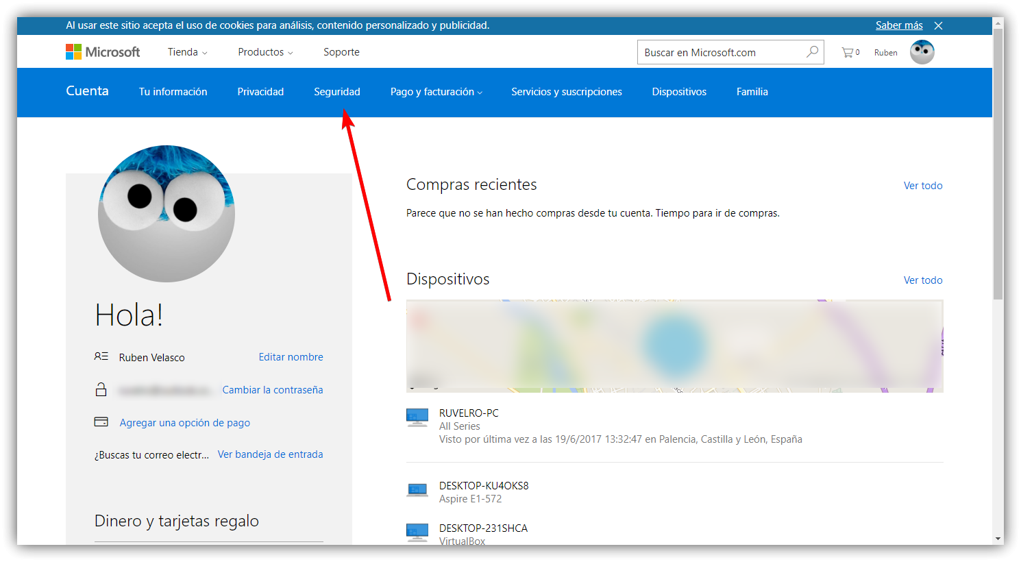The image size is (1021, 562).
Task: Click the credit card payment icon
Action: tap(101, 422)
